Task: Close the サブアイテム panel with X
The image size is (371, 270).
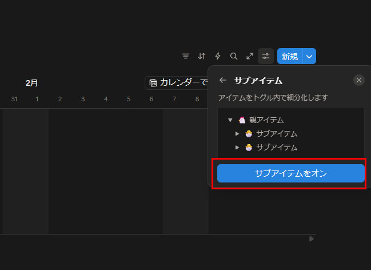Action: click(359, 80)
